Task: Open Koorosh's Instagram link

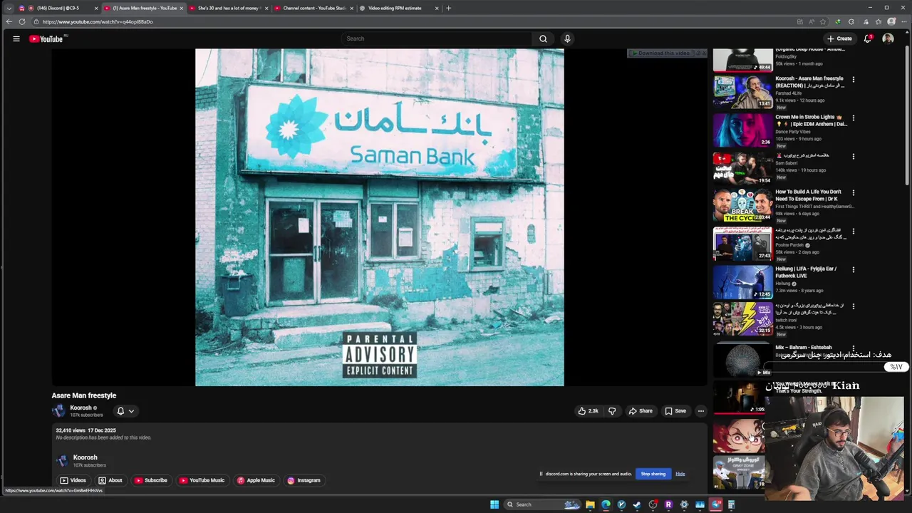Action: [x=304, y=480]
